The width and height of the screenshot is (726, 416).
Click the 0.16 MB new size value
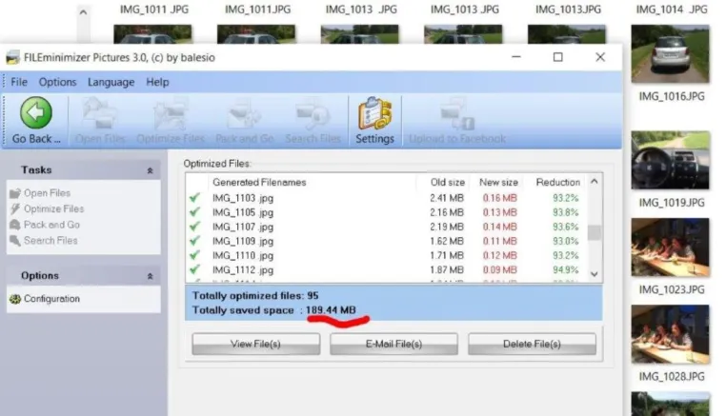499,198
